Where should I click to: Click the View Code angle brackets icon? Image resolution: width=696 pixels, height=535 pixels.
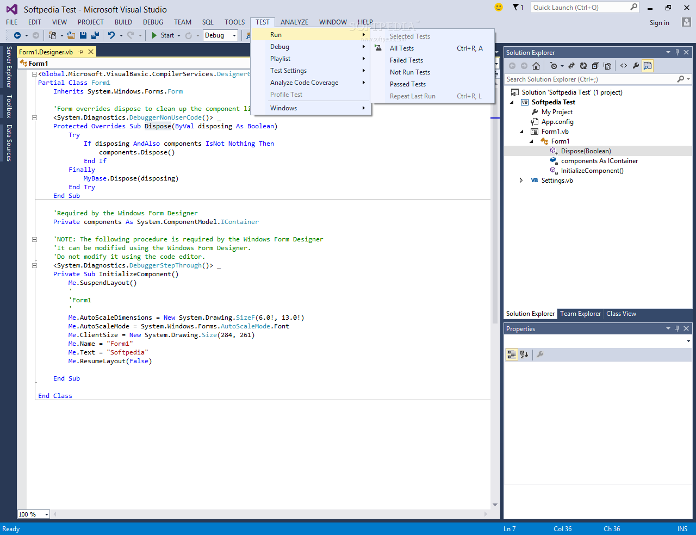point(624,66)
